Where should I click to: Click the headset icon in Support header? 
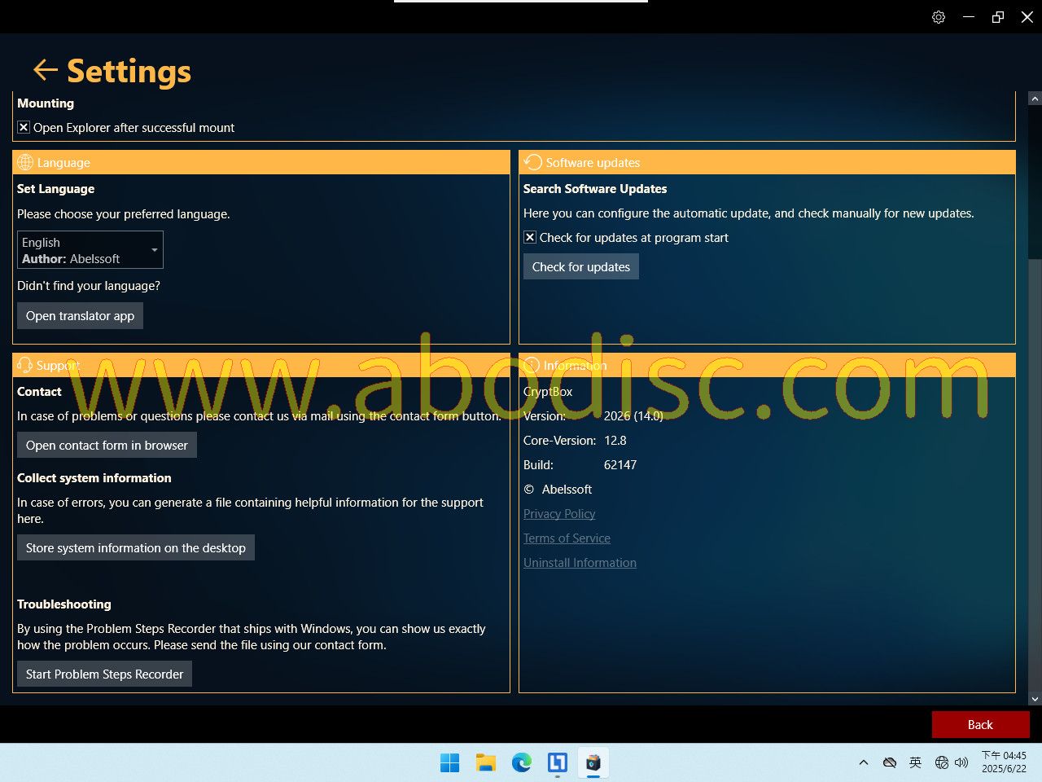[24, 365]
